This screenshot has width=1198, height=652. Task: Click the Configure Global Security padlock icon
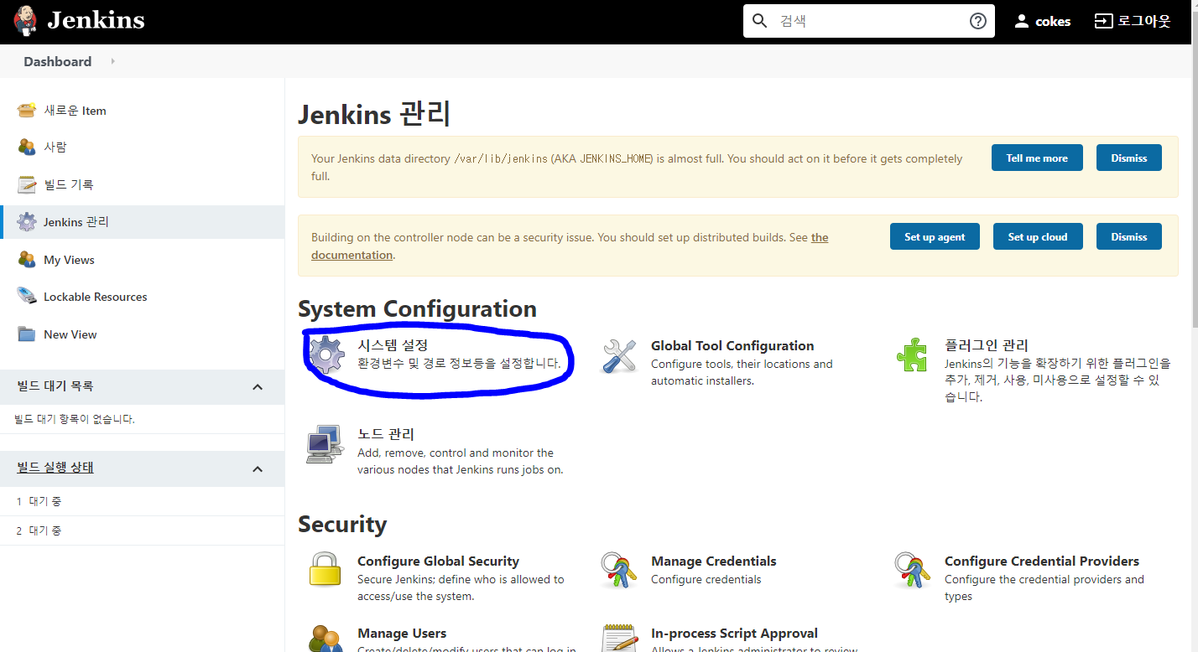(x=325, y=569)
